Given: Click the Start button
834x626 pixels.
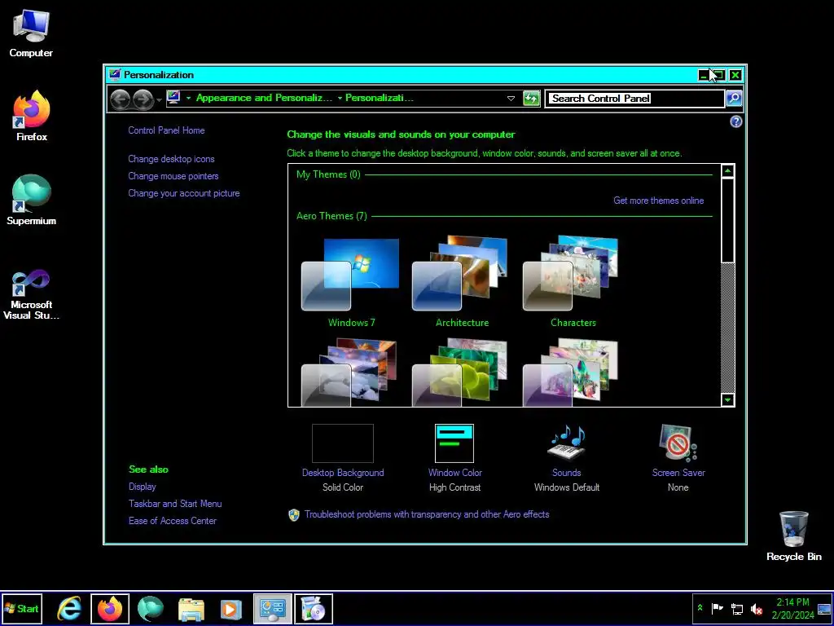Looking at the screenshot, I should (22, 609).
